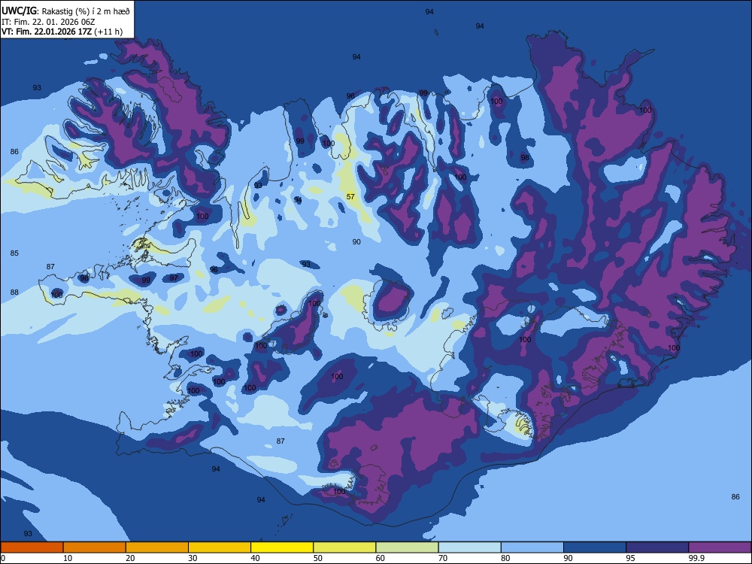Click the legend tick label '0'
The height and width of the screenshot is (564, 752).
click(x=3, y=558)
